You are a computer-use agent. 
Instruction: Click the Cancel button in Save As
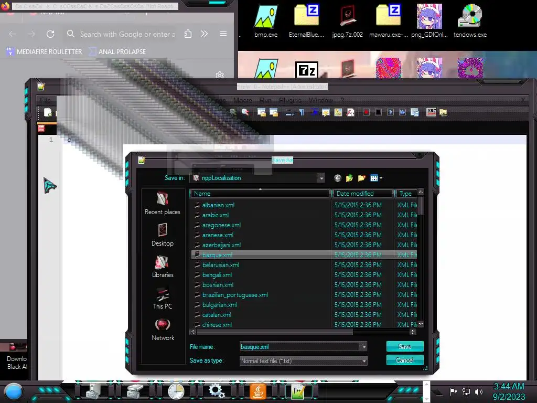coord(405,360)
